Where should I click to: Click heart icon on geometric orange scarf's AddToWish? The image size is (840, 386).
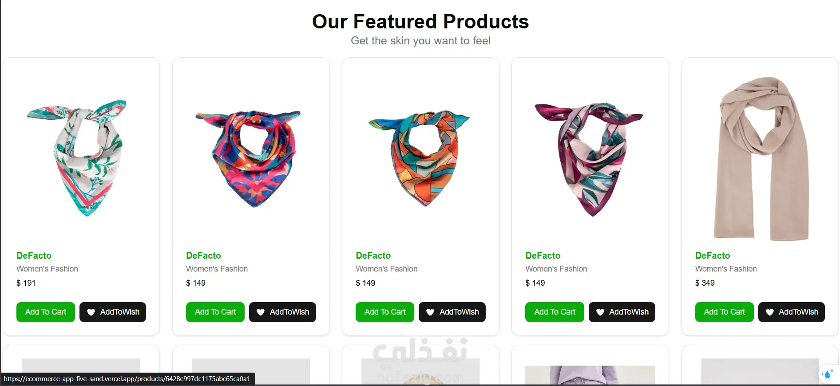pos(430,312)
